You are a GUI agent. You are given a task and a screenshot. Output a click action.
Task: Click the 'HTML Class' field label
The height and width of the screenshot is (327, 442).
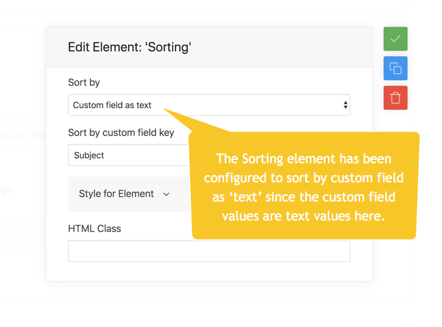(x=94, y=228)
